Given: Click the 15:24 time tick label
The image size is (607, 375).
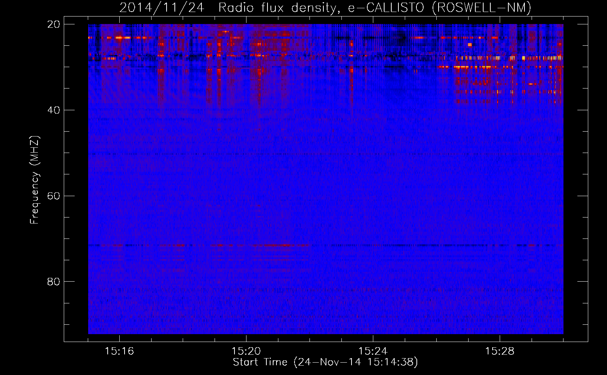Looking at the screenshot, I should point(373,351).
